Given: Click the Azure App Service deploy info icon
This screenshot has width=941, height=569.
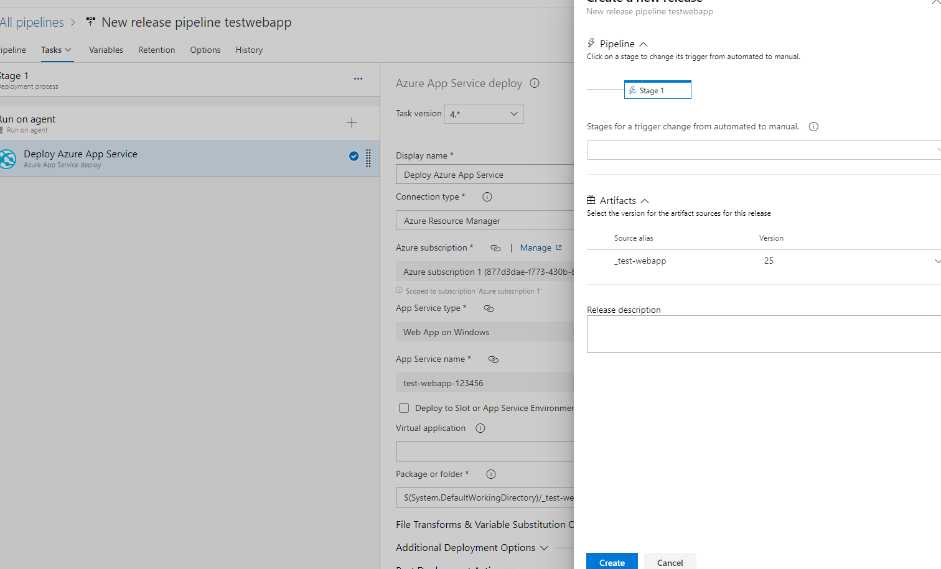Looking at the screenshot, I should [534, 83].
